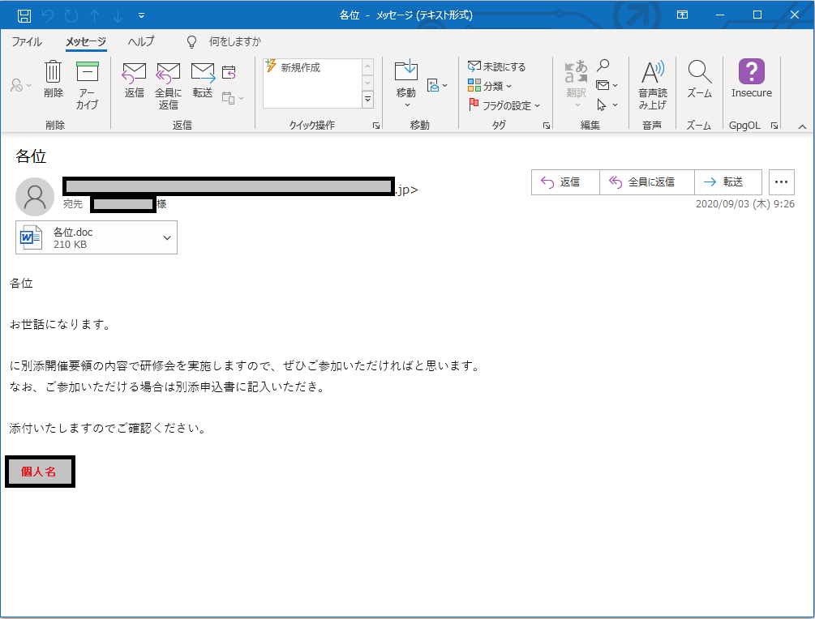Click the line 添付いたしますのでご確認ください。
This screenshot has height=619, width=815.
point(109,428)
